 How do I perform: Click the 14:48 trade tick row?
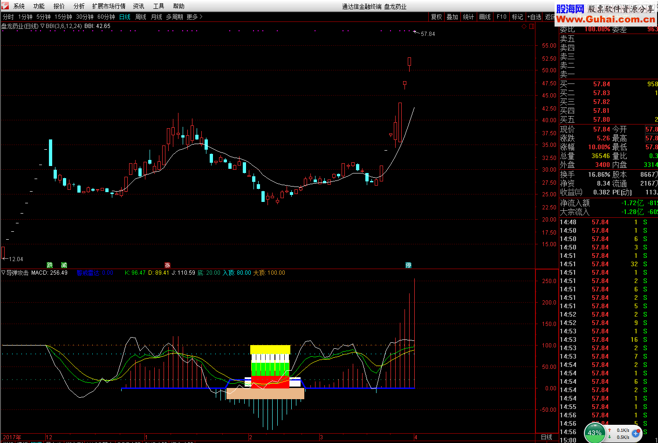609,222
